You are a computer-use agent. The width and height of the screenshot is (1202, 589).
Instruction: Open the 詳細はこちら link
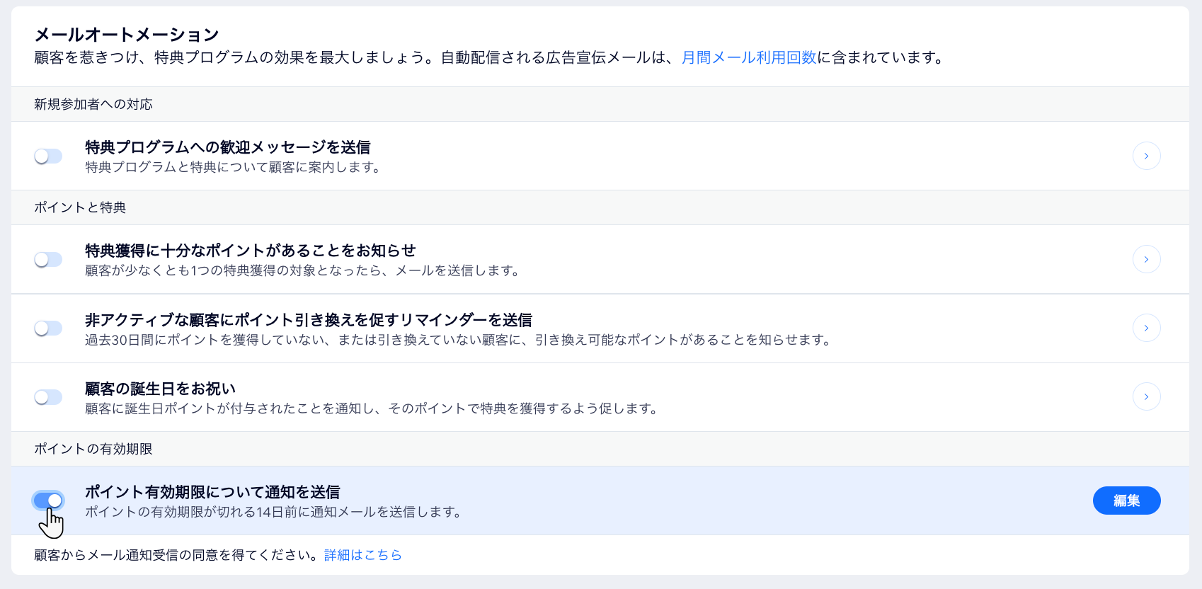coord(362,555)
